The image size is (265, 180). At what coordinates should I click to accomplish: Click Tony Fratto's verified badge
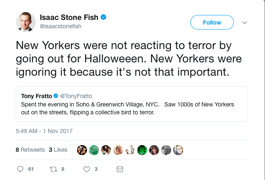point(57,96)
